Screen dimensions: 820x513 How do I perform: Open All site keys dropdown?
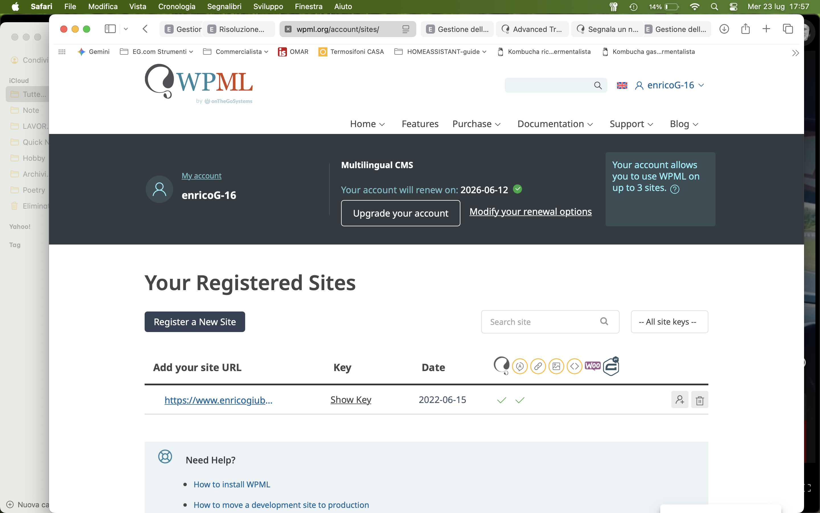pos(669,322)
